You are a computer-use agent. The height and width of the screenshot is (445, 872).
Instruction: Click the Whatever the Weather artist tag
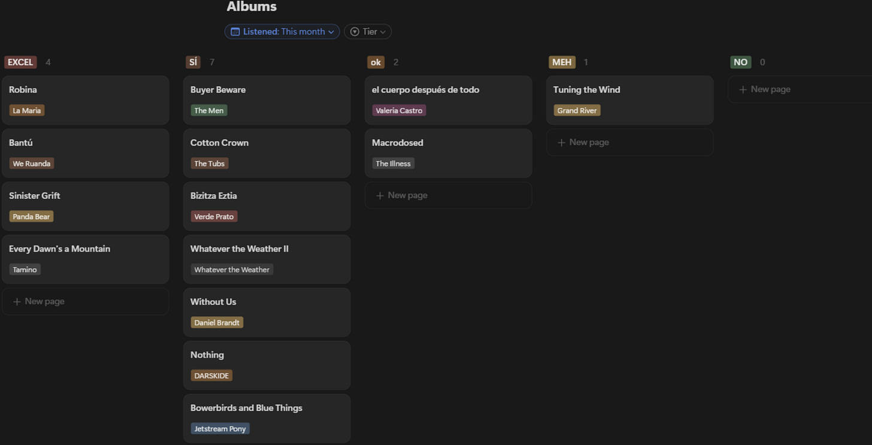232,270
